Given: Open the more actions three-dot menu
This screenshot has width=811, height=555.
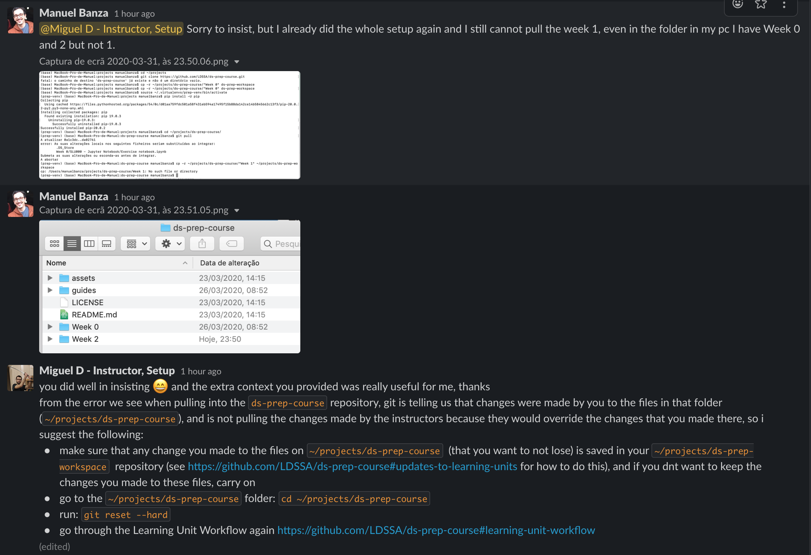Looking at the screenshot, I should coord(784,4).
